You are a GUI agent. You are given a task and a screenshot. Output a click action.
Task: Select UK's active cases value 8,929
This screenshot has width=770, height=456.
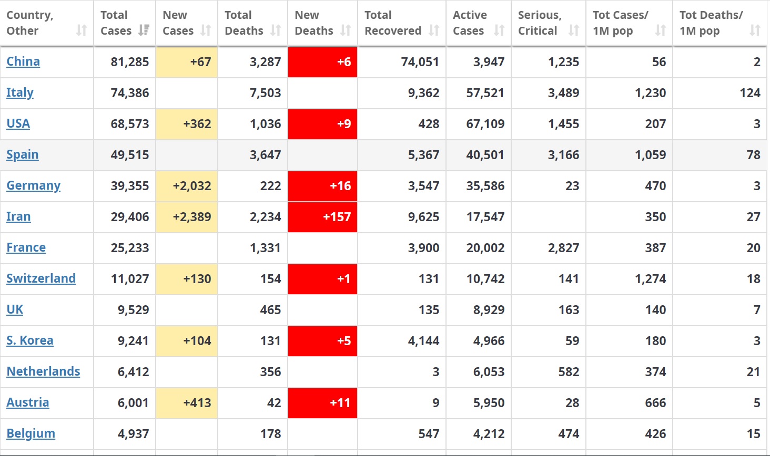click(x=489, y=310)
